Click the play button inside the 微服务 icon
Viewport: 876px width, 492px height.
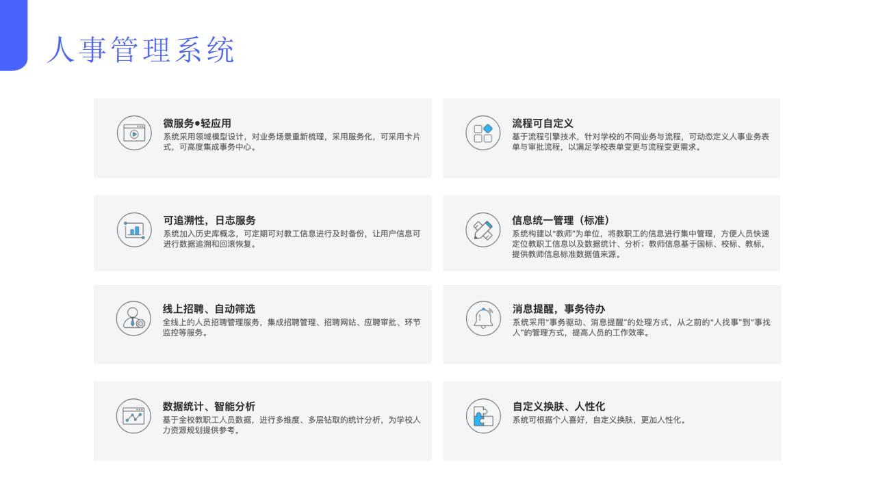click(136, 135)
